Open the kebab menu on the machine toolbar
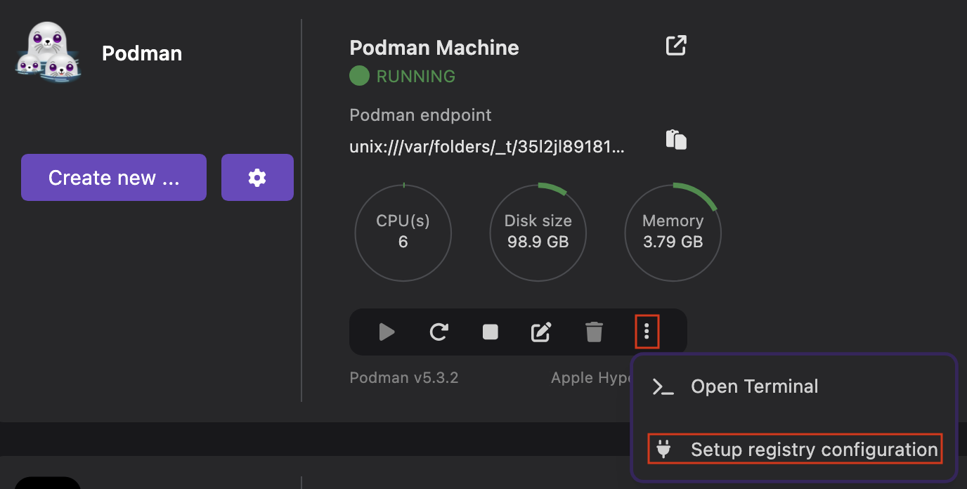 click(647, 332)
